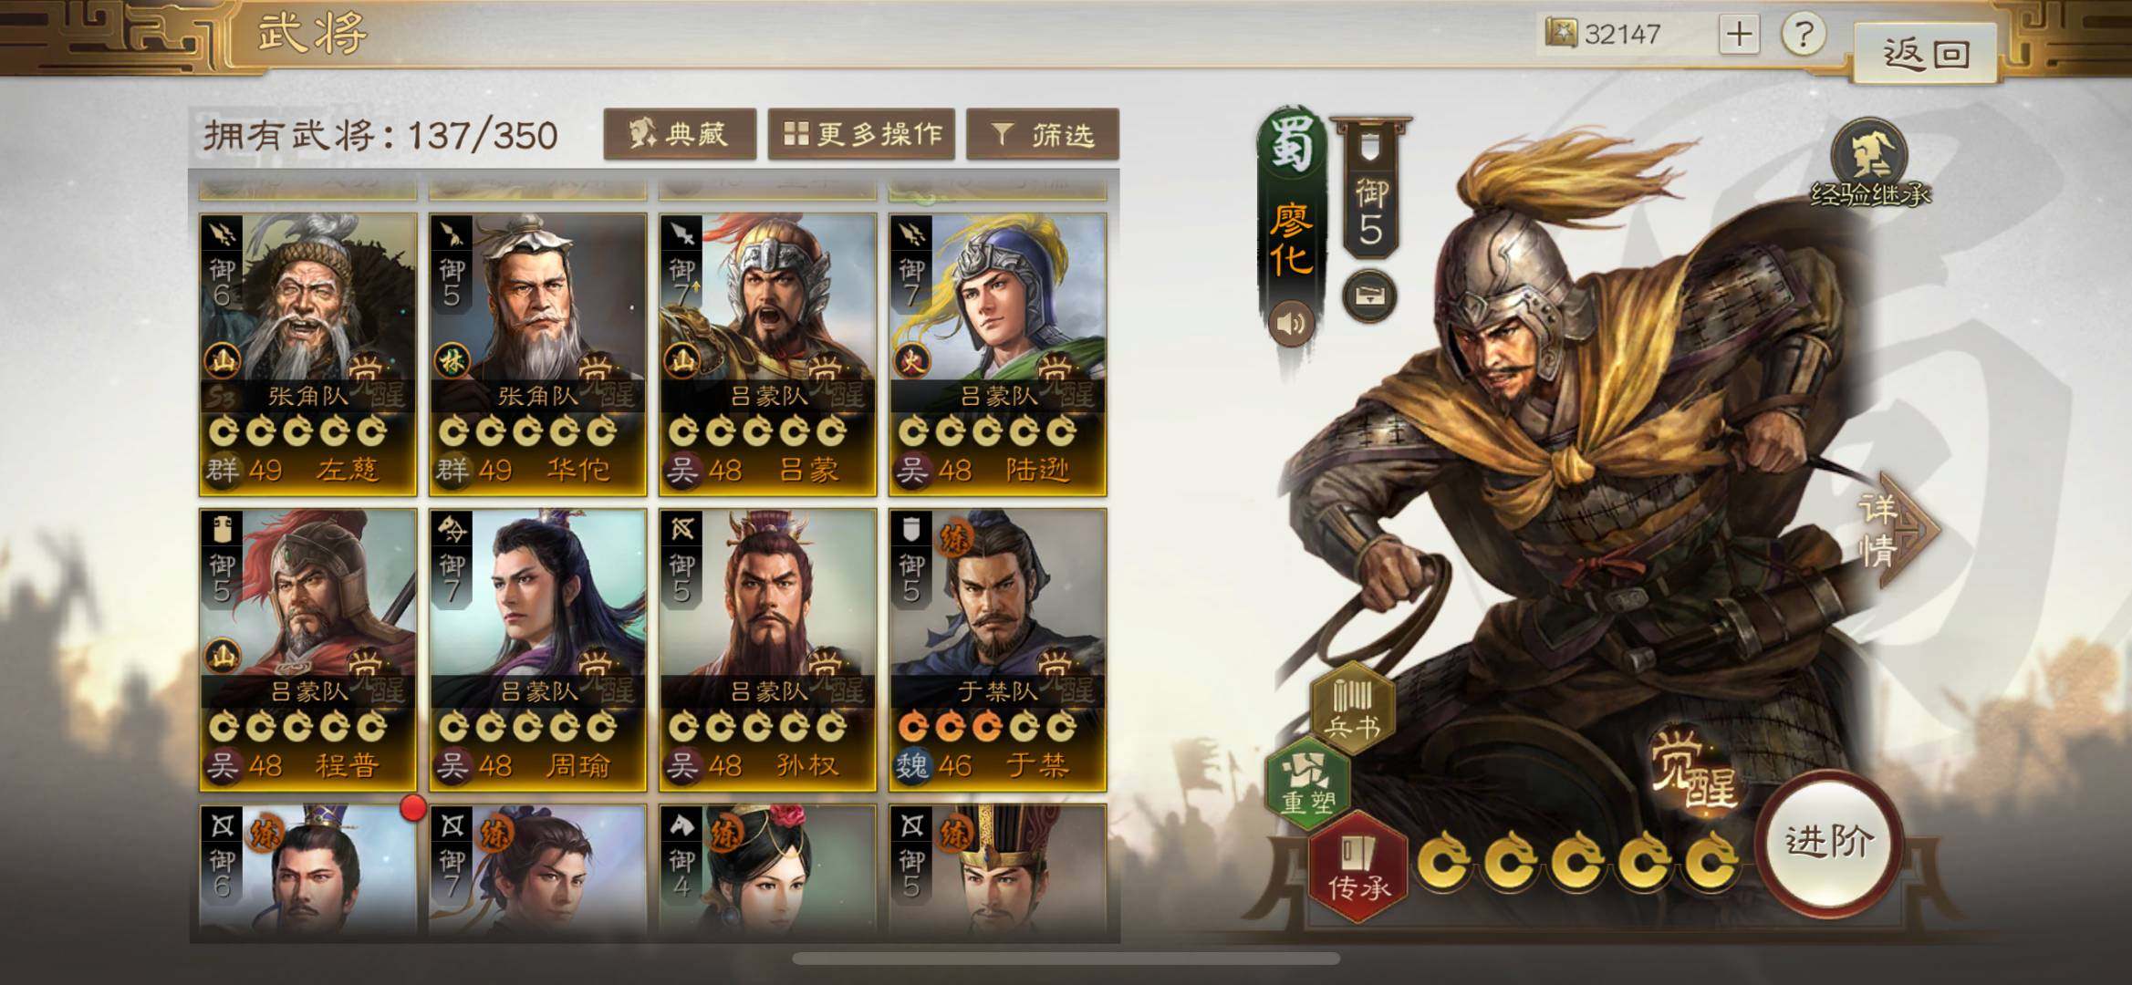2132x985 pixels.
Task: Open the 筛选 filter dropdown
Action: pos(1043,135)
